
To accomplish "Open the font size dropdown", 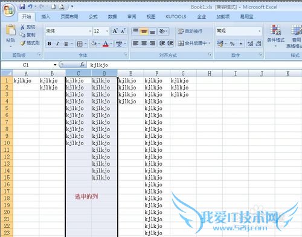I will coord(107,31).
